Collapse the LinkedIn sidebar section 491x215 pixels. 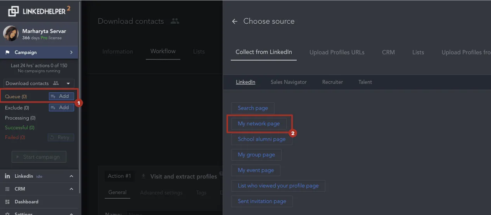(x=71, y=176)
